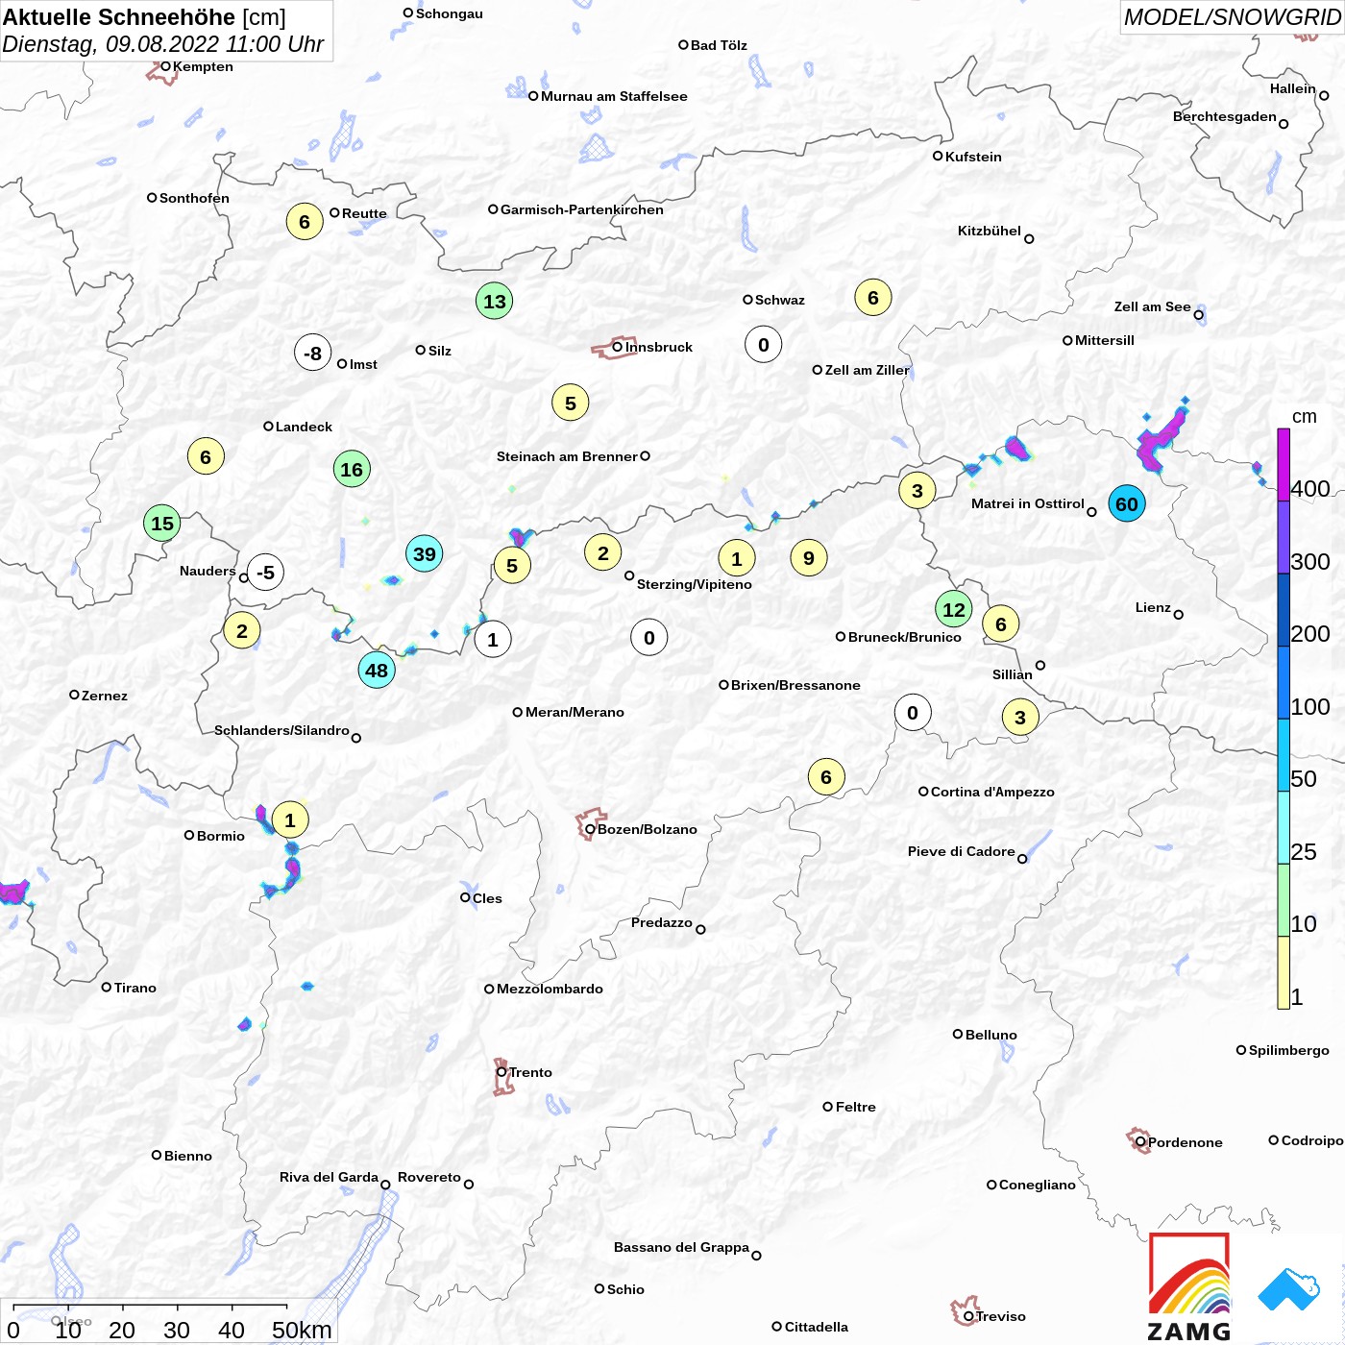Screen dimensions: 1345x1345
Task: Select the station marker showing 16 cm
Action: point(353,470)
